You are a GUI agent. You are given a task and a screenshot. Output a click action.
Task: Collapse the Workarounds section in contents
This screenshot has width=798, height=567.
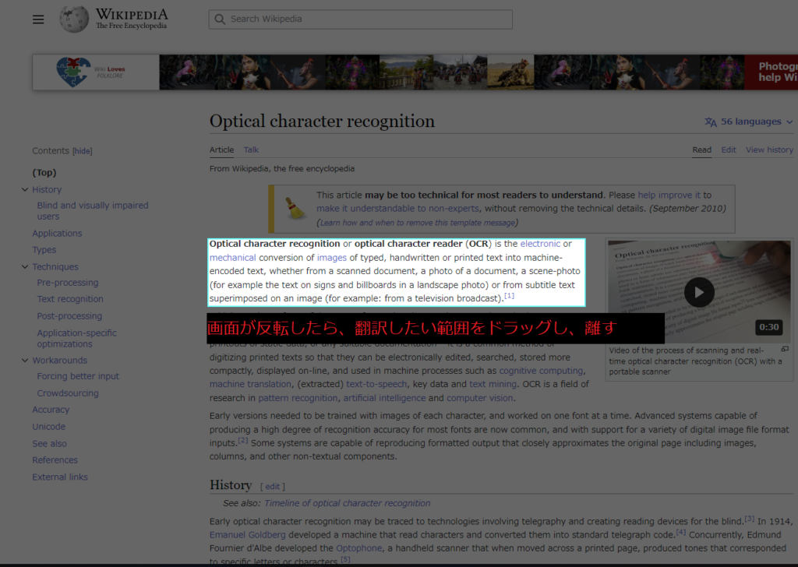(24, 360)
